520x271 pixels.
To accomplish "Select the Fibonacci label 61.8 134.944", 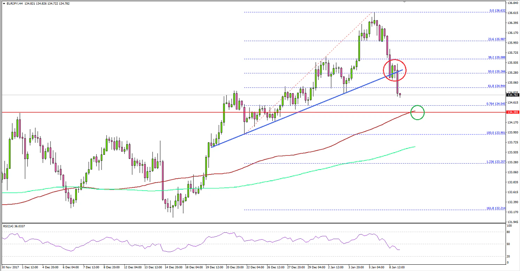I will pyautogui.click(x=497, y=86).
